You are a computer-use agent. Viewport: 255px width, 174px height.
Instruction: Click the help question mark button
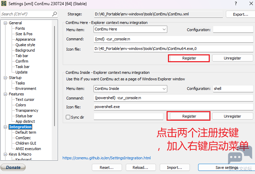tap(235, 3)
